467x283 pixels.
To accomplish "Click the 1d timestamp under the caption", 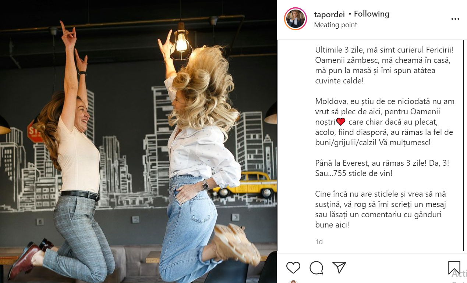I will [319, 241].
